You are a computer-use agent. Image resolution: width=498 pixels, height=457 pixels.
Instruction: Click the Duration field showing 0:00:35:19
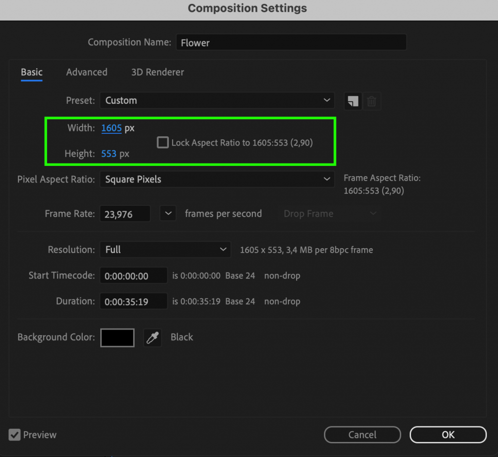(133, 302)
